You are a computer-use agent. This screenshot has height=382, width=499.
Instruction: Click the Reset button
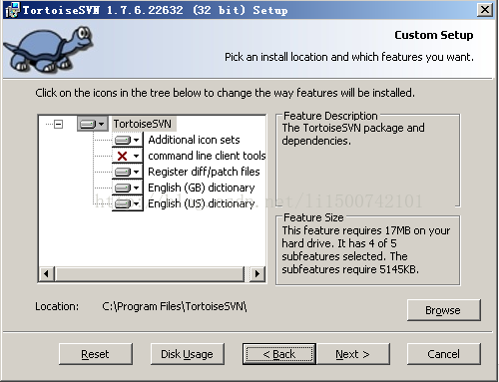[96, 354]
